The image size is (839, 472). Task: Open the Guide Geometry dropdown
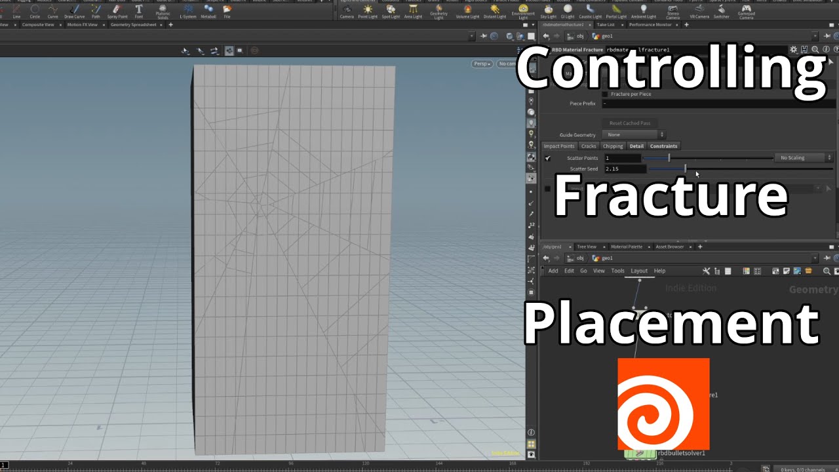tap(633, 134)
